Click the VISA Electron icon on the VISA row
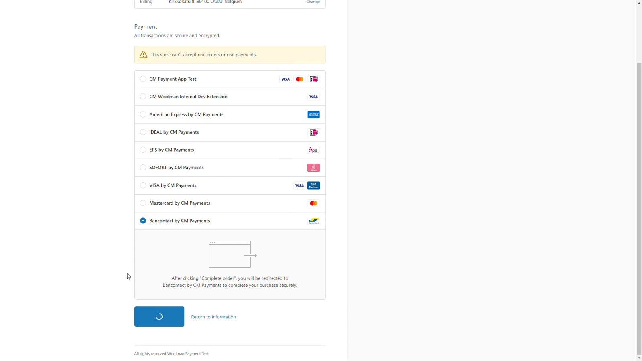642x361 pixels. [x=313, y=185]
